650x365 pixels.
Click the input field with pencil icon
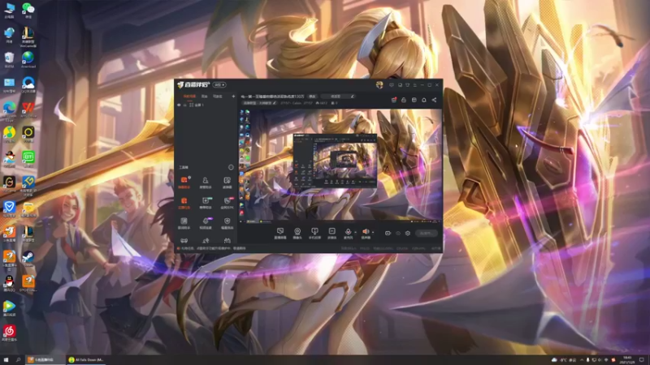pyautogui.click(x=338, y=97)
